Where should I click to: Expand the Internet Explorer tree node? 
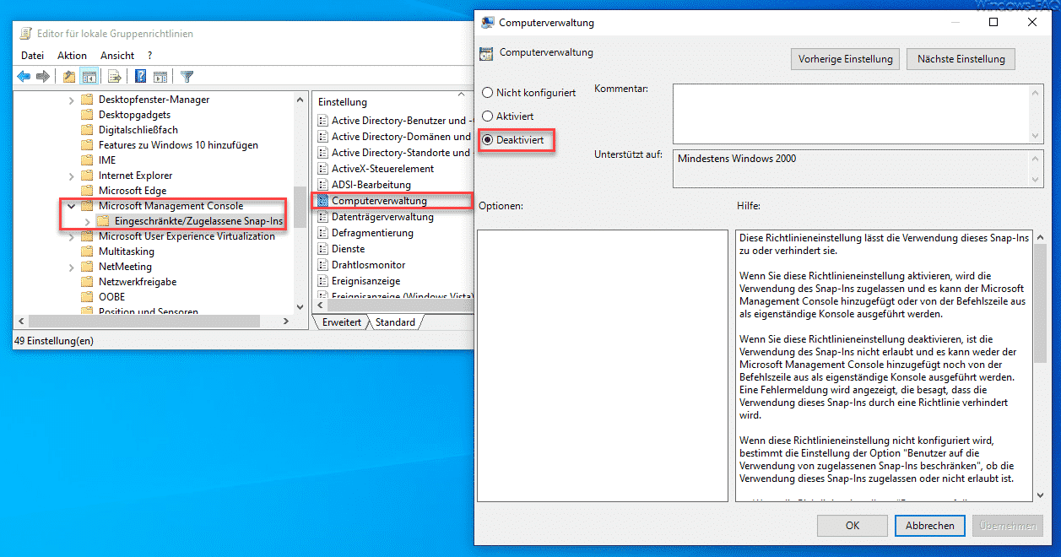[x=72, y=176]
